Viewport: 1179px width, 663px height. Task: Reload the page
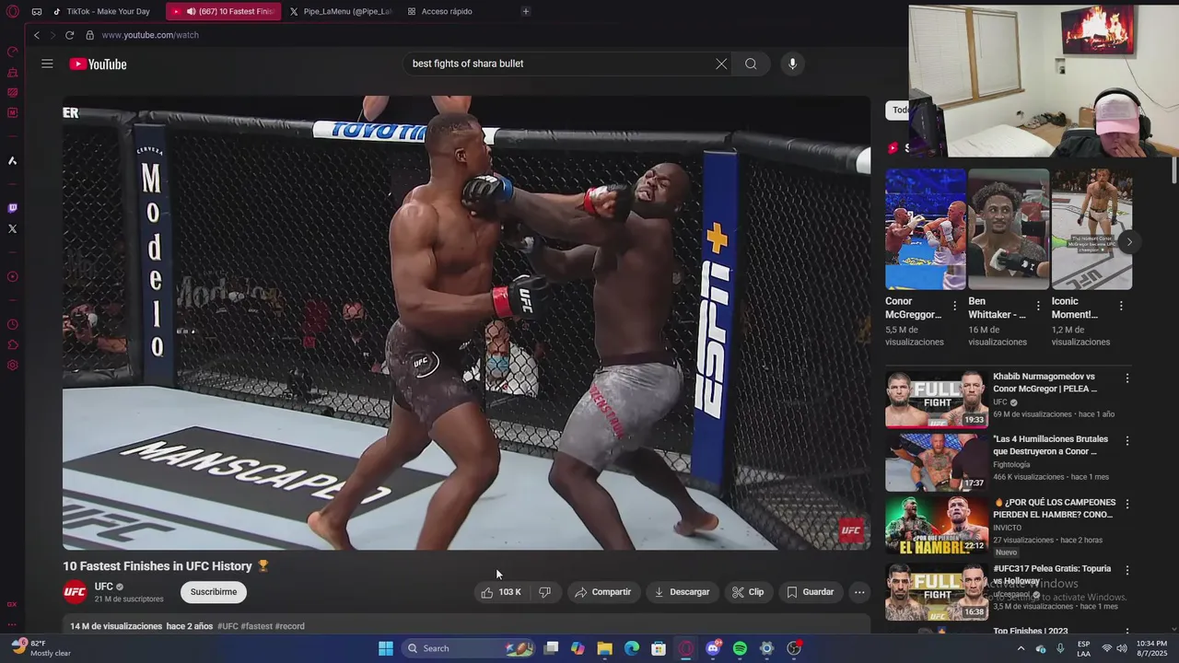coord(69,35)
